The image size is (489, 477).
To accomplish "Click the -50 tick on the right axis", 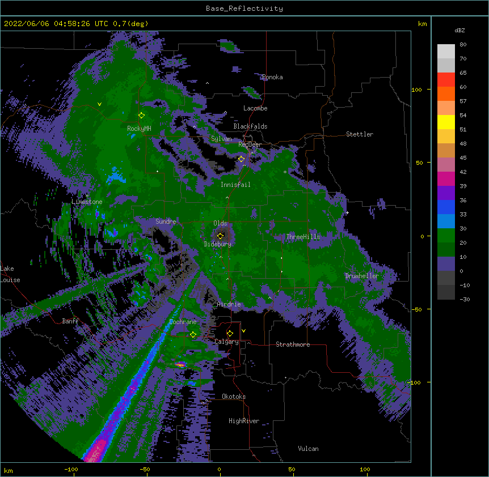I will point(416,309).
